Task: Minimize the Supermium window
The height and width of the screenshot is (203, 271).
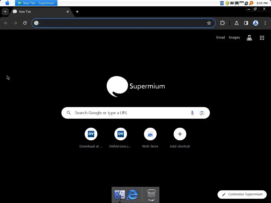Action: click(x=249, y=9)
